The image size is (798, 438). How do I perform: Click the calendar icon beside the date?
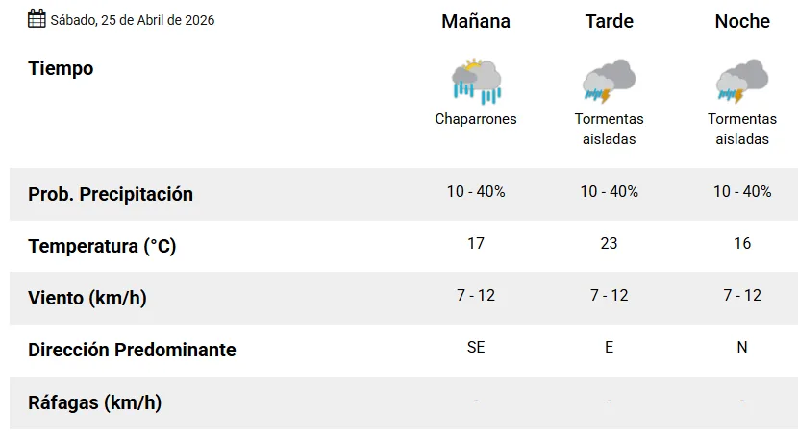37,18
